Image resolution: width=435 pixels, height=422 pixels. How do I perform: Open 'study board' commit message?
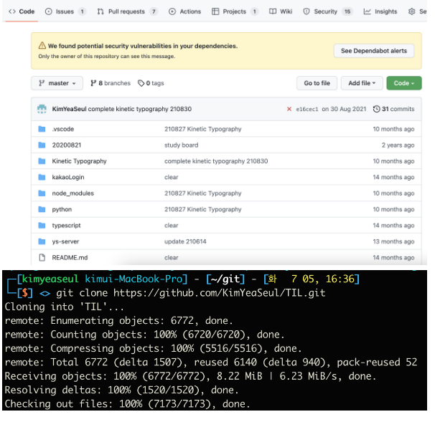[181, 145]
